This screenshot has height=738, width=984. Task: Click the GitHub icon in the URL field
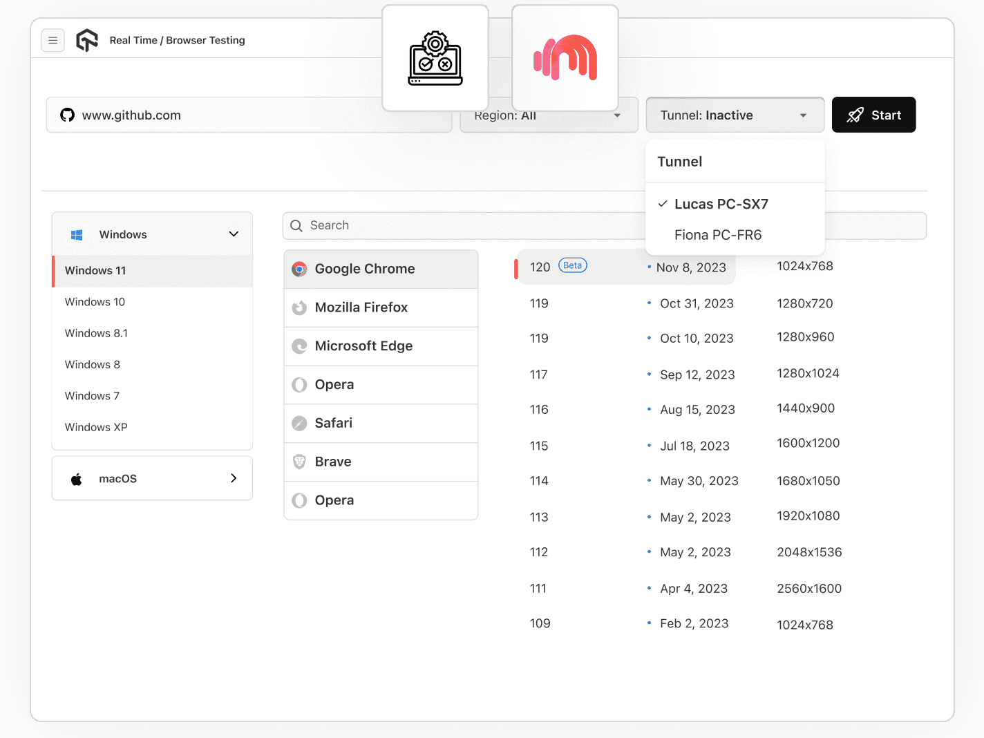click(x=67, y=115)
